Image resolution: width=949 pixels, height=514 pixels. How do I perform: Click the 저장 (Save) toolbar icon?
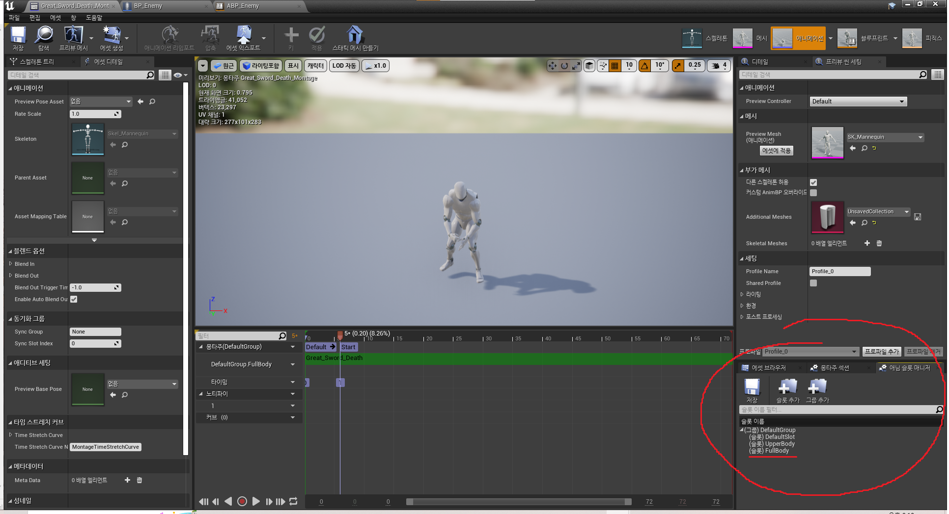pyautogui.click(x=18, y=38)
